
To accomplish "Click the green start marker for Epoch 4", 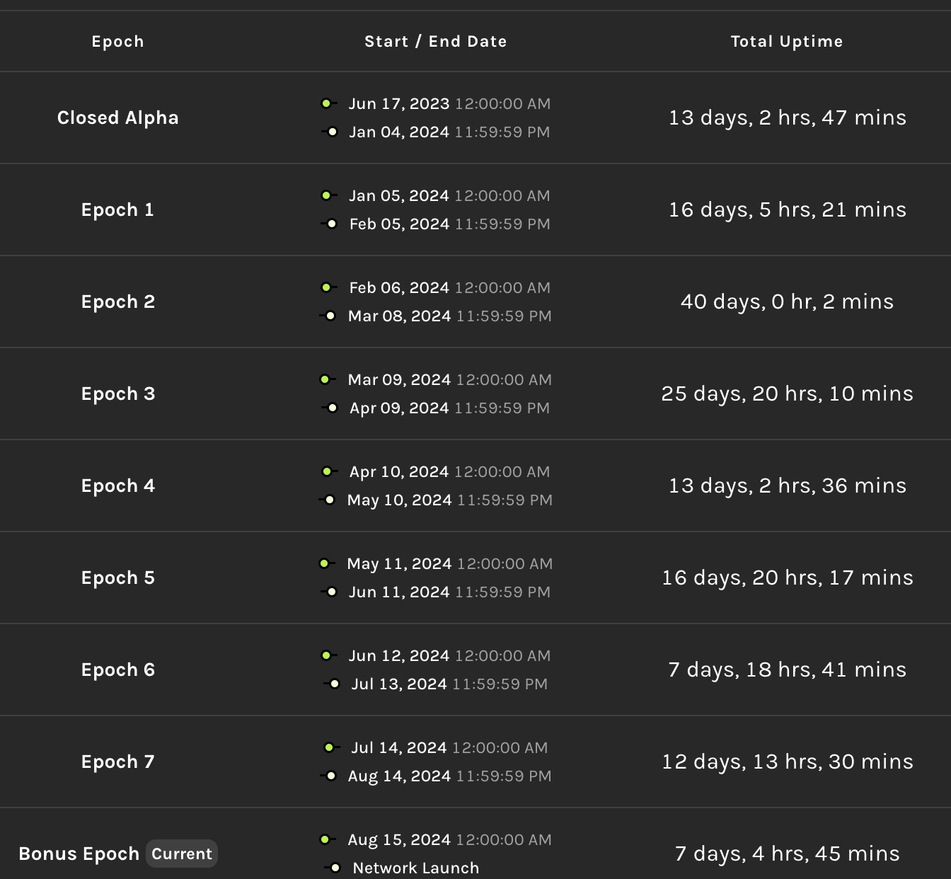I will [327, 472].
